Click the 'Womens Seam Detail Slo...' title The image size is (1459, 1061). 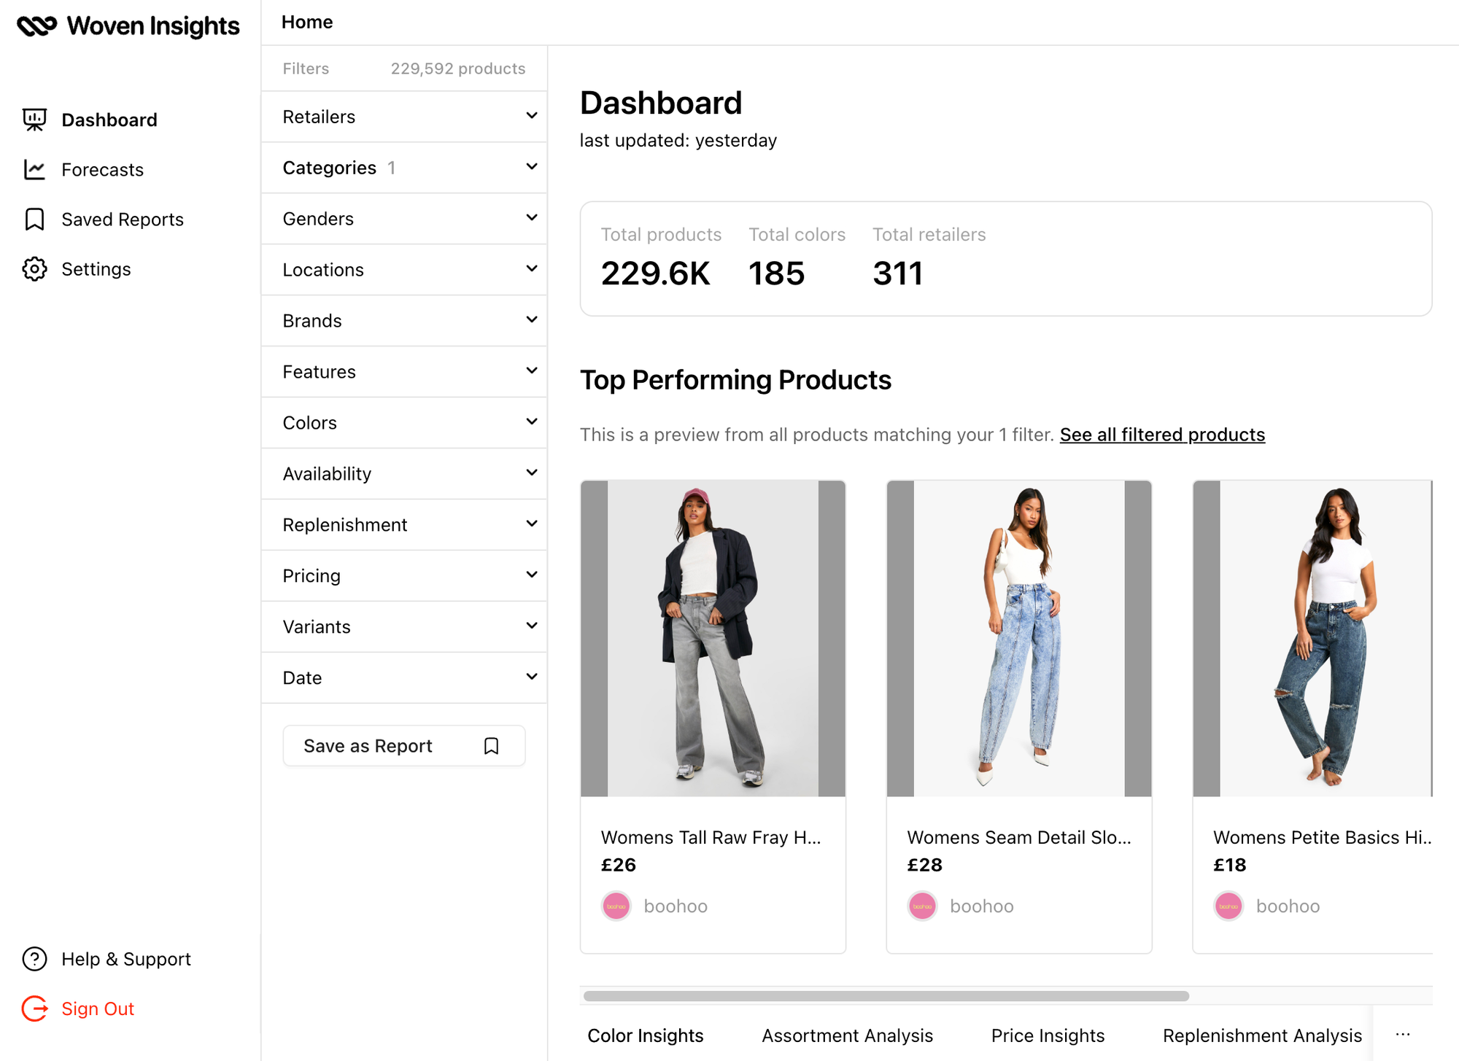point(1019,838)
